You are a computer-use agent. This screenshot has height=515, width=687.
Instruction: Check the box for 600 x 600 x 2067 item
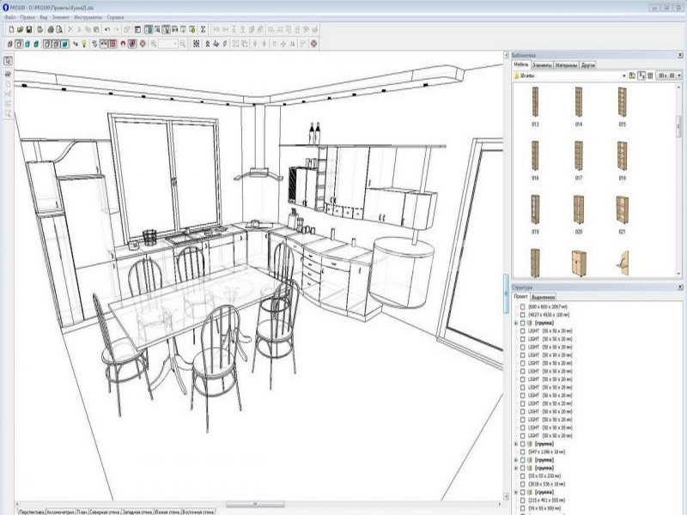pos(522,307)
